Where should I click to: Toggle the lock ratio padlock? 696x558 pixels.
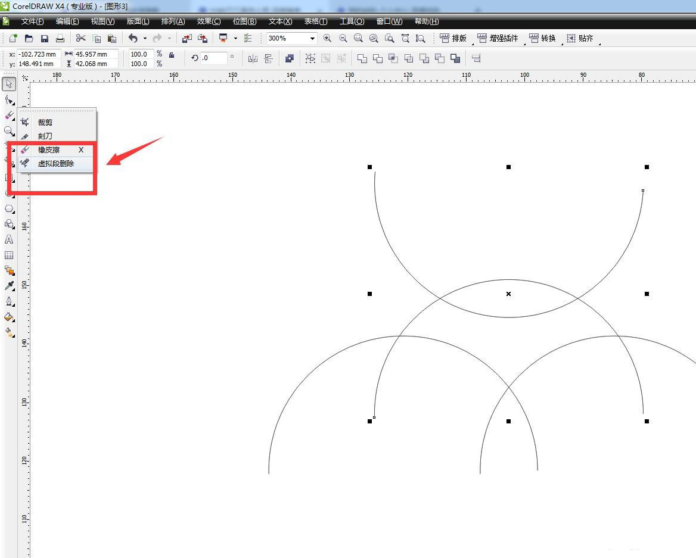[172, 55]
